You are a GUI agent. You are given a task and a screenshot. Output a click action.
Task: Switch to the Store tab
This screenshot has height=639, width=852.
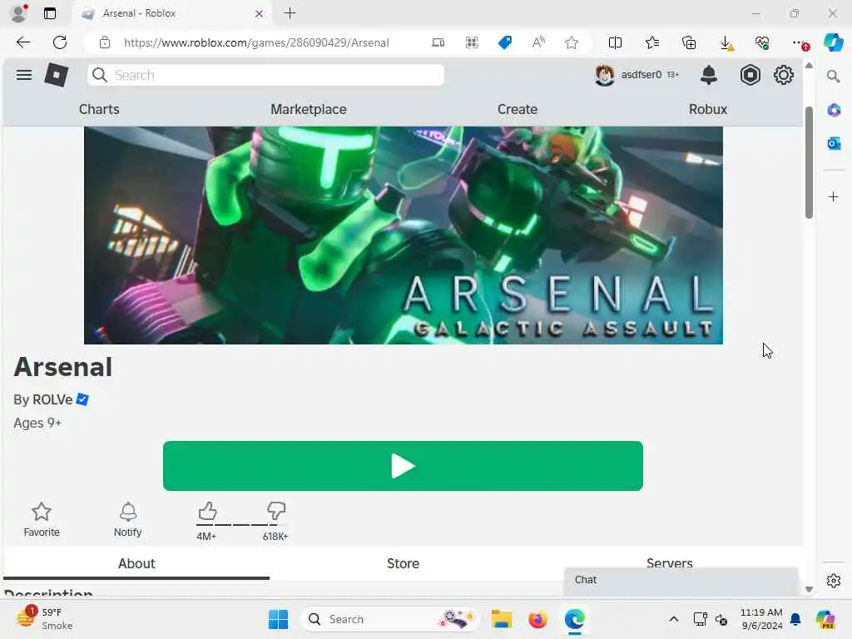coord(403,563)
